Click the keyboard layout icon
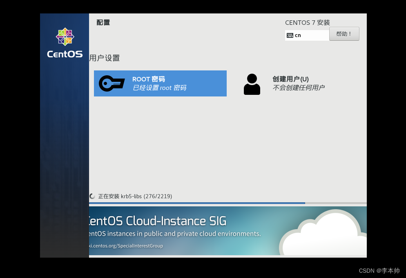This screenshot has height=278, width=406. click(x=290, y=35)
